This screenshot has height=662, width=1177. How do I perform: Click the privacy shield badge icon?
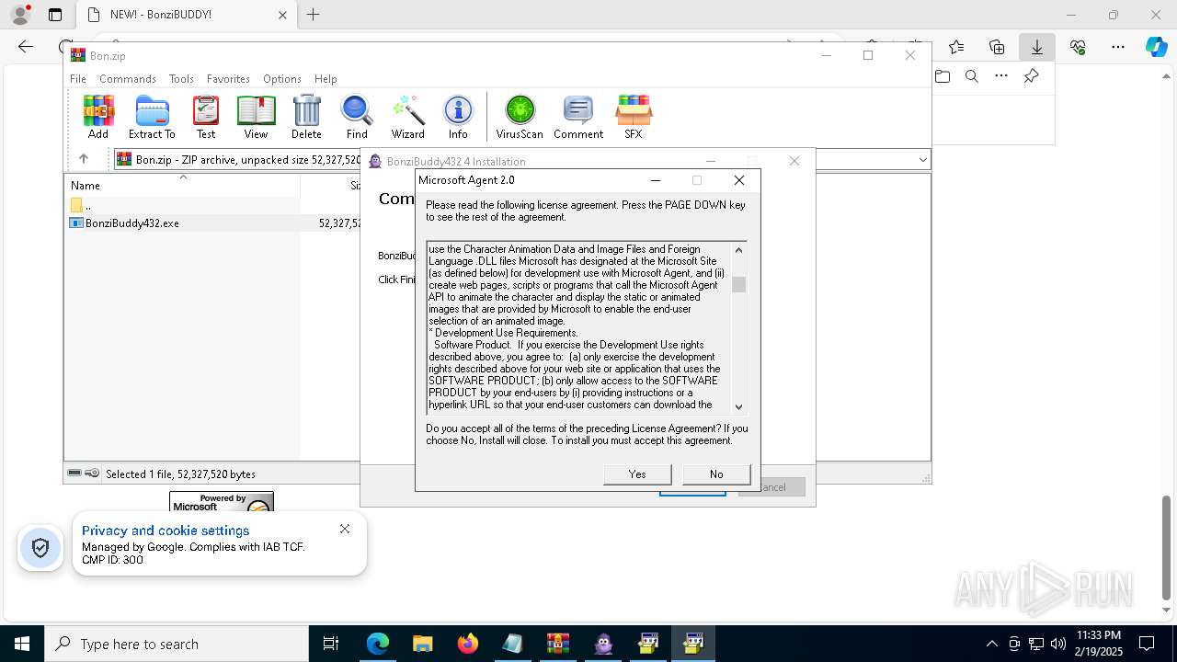[x=40, y=548]
